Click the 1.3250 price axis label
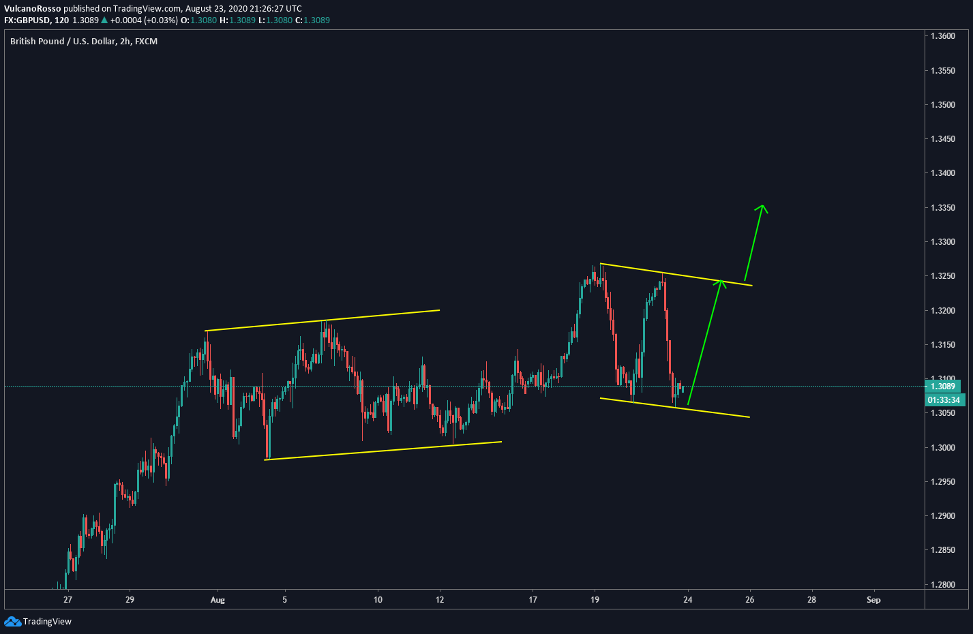Viewport: 973px width, 634px height. pyautogui.click(x=943, y=276)
